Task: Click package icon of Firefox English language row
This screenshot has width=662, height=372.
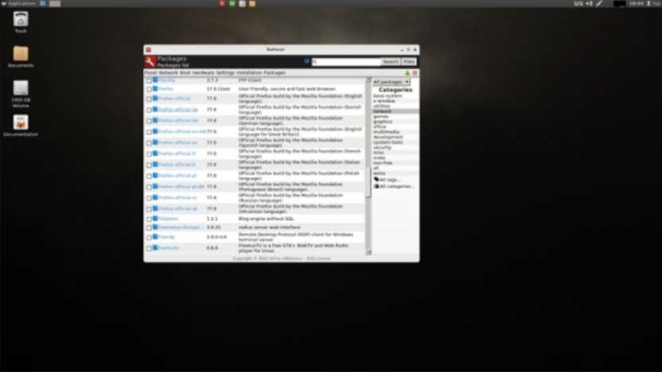Action: [155, 99]
